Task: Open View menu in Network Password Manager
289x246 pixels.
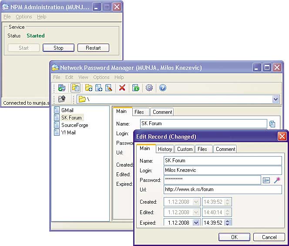Action: coord(83,77)
